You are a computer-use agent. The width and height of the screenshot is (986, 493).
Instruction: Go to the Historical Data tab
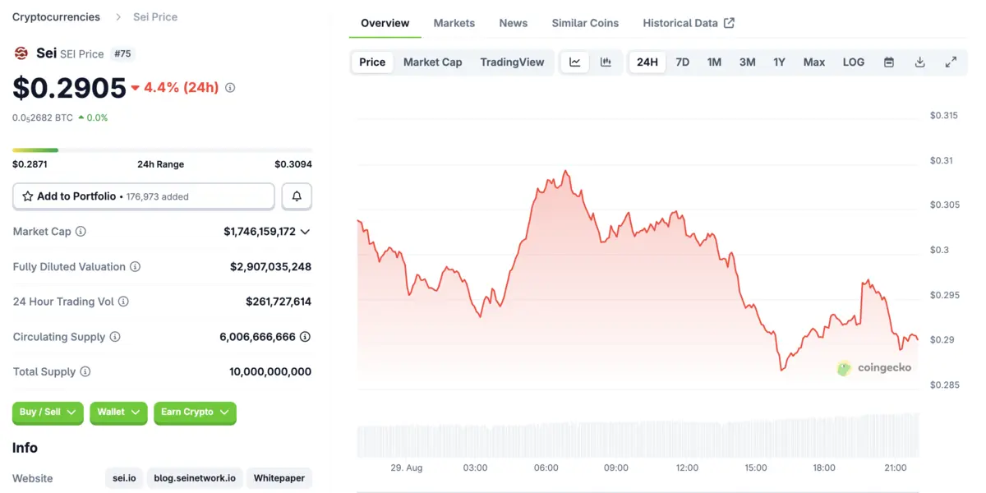coord(688,23)
